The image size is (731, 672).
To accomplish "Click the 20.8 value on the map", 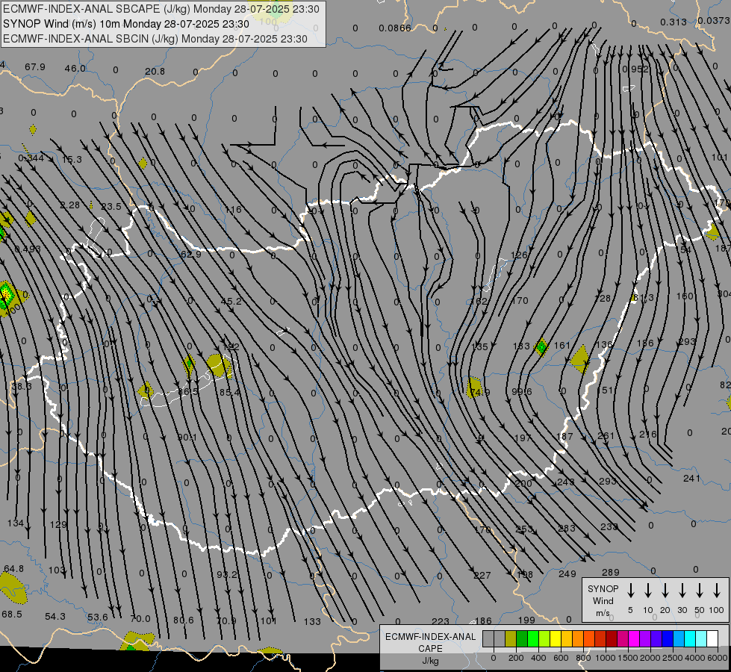I will click(x=155, y=72).
